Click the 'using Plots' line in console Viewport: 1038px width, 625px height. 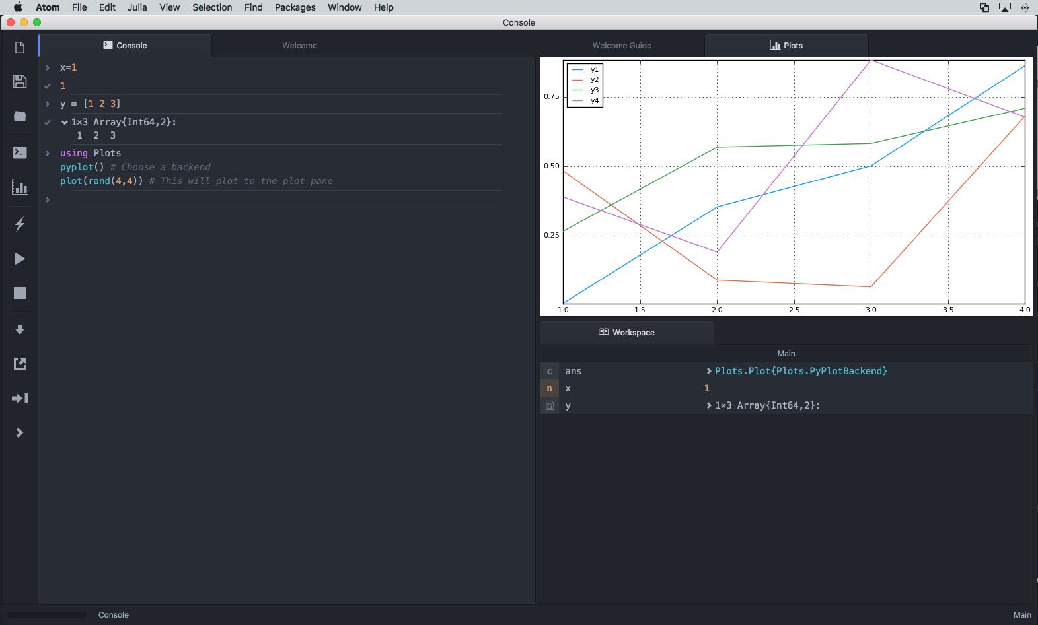(91, 153)
